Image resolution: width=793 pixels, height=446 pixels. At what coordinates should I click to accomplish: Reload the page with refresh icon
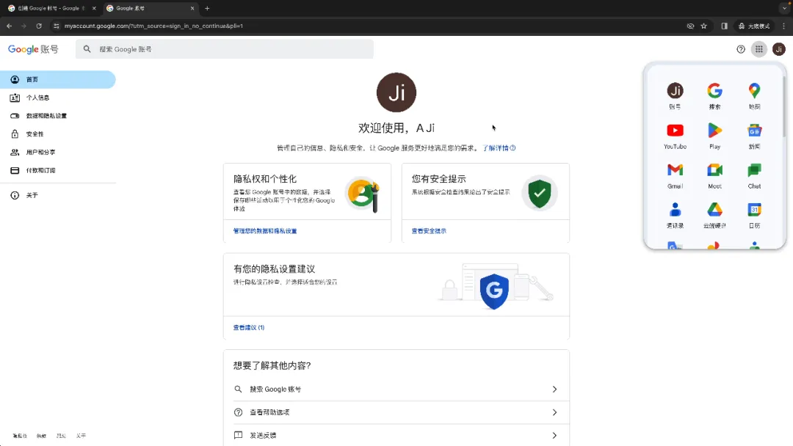point(38,26)
